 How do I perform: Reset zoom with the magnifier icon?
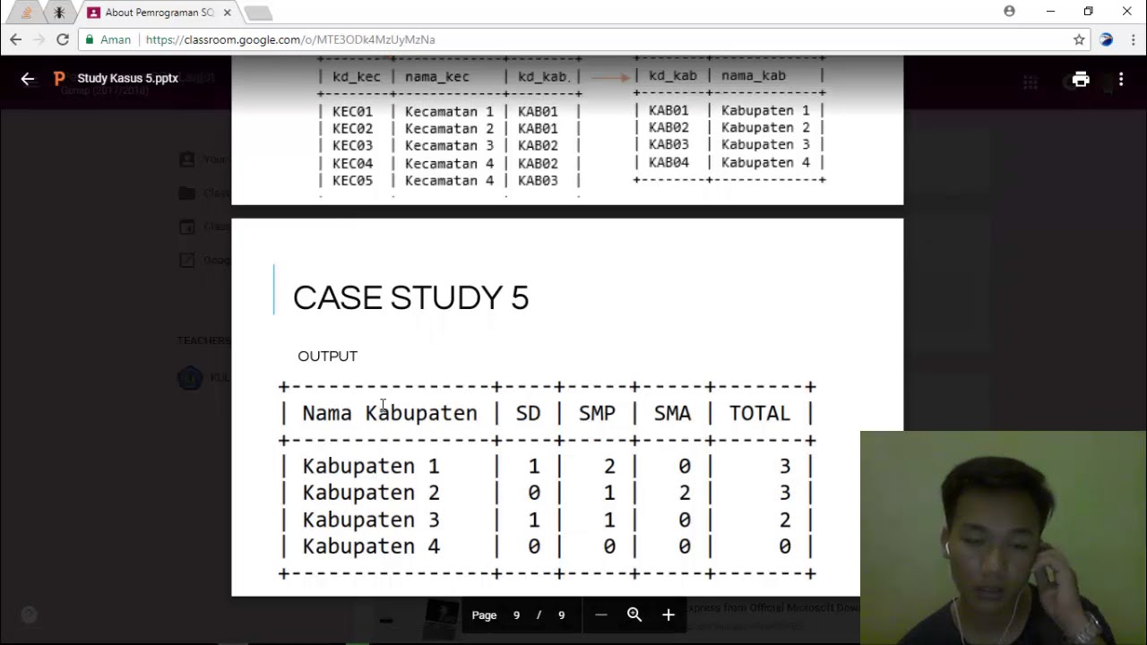(634, 615)
